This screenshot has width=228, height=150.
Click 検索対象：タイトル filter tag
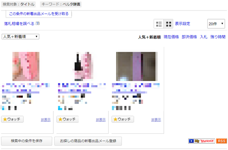(x=19, y=4)
